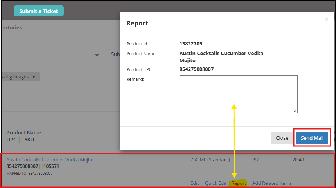Click the Edit link for the product
Image resolution: width=336 pixels, height=188 pixels.
[194, 183]
